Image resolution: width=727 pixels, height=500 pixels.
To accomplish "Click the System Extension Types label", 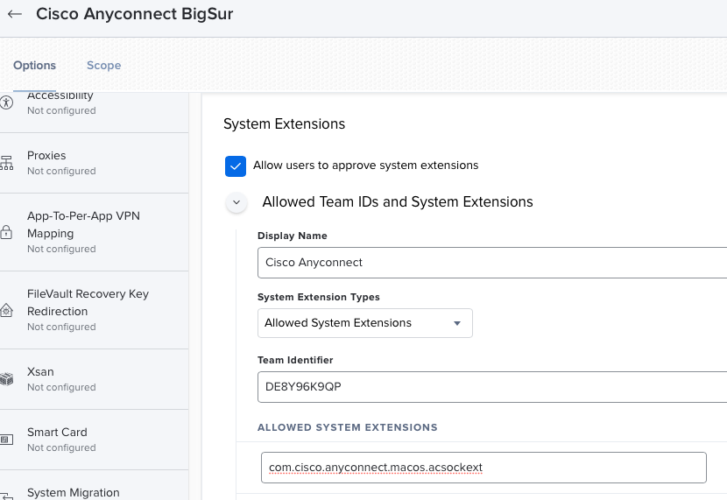I will click(319, 297).
